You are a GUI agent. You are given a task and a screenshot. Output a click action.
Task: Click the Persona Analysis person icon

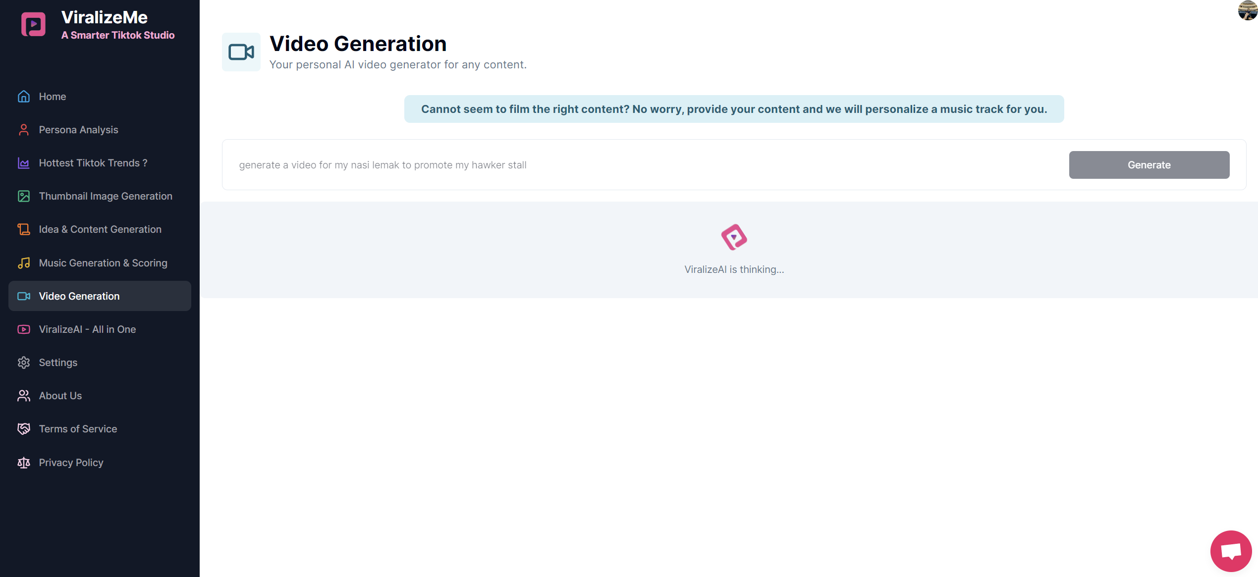24,130
